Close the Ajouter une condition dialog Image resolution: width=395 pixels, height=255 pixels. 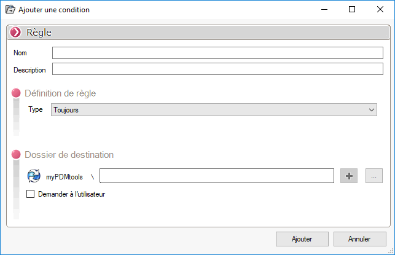tap(380, 9)
